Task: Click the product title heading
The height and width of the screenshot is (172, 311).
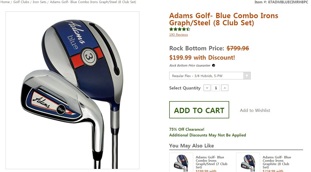Action: (x=224, y=19)
